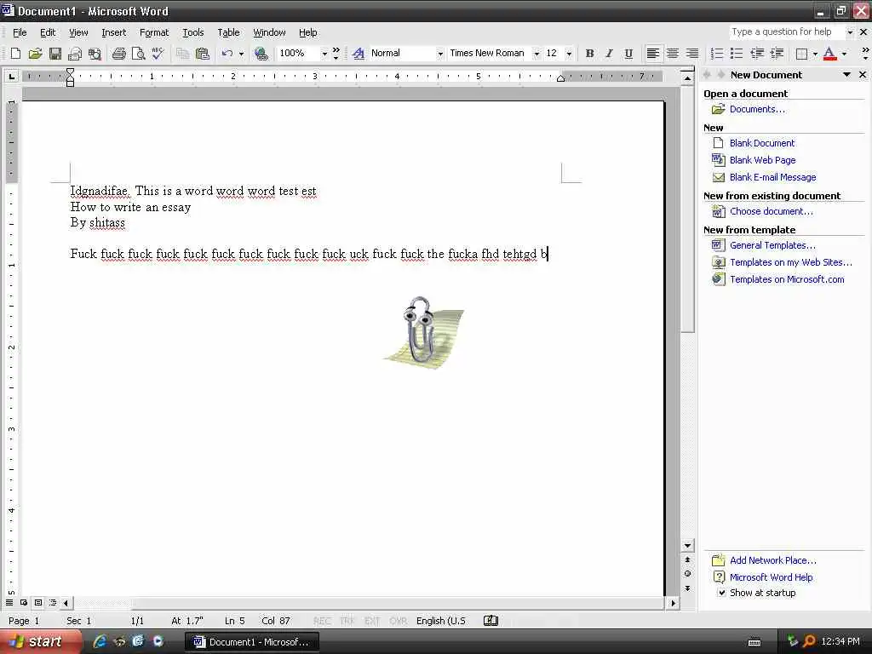This screenshot has width=872, height=654.
Task: Center the text alignment
Action: coord(673,54)
